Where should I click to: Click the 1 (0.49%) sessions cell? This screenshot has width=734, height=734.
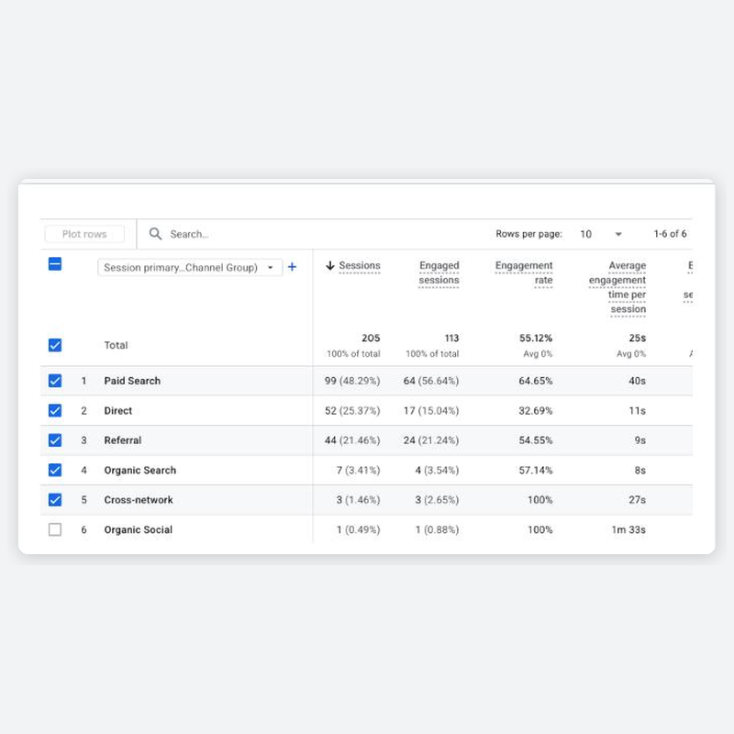tap(358, 529)
